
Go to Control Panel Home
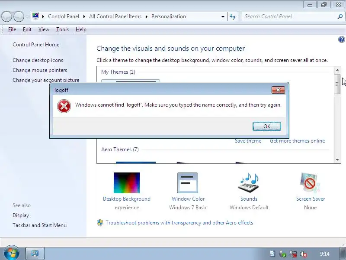[x=36, y=45]
